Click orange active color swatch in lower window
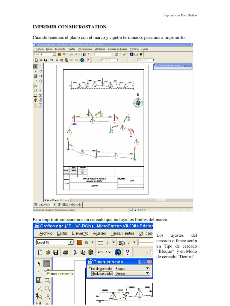Image resolution: width=230 pixels, height=306 pixels. pyautogui.click(x=80, y=242)
